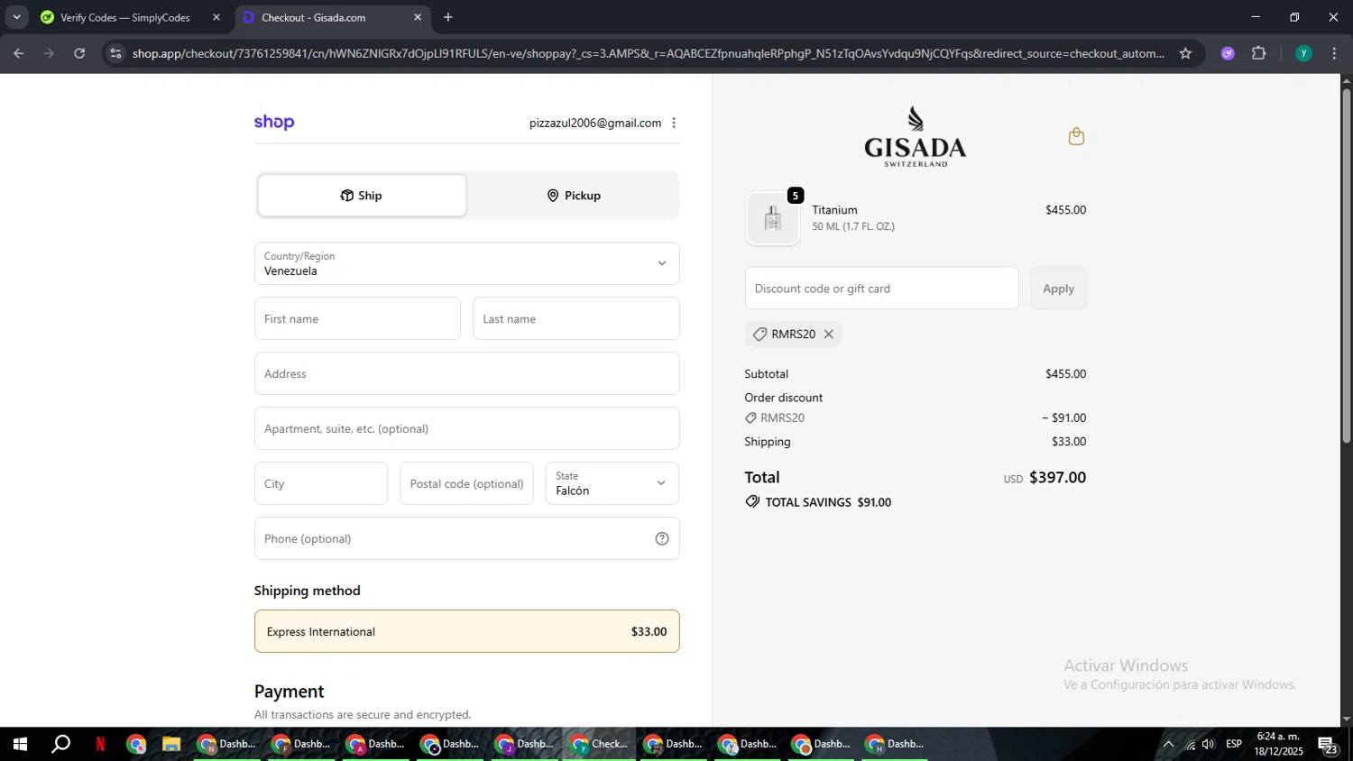Open Windows taskbar search

pyautogui.click(x=60, y=744)
